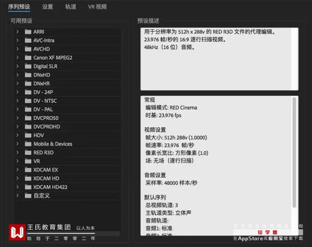Screen dimensions: 312x247
Task: Select the DVCPROHD preset label
Action: coord(47,127)
